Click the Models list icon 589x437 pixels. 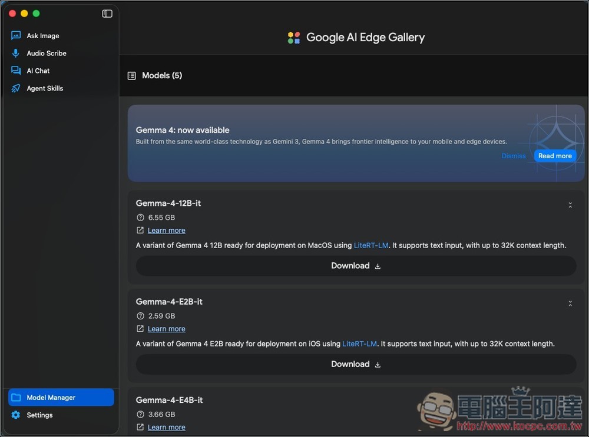pyautogui.click(x=131, y=76)
